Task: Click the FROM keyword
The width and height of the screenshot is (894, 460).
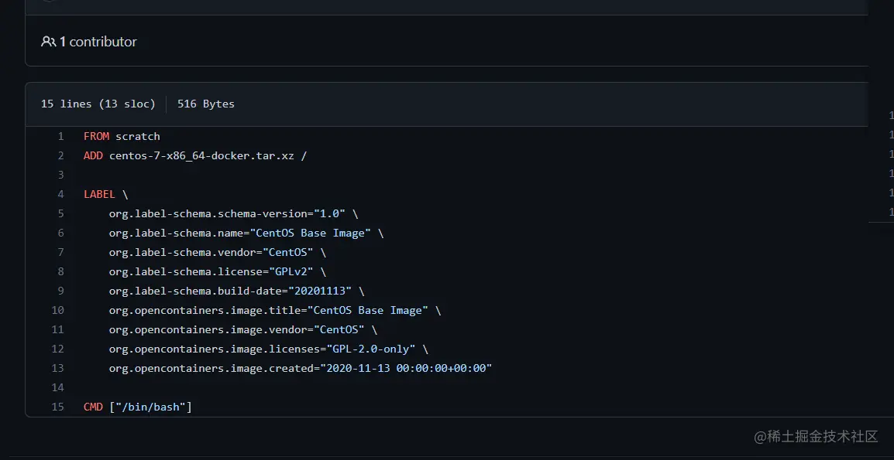Action: pos(96,137)
